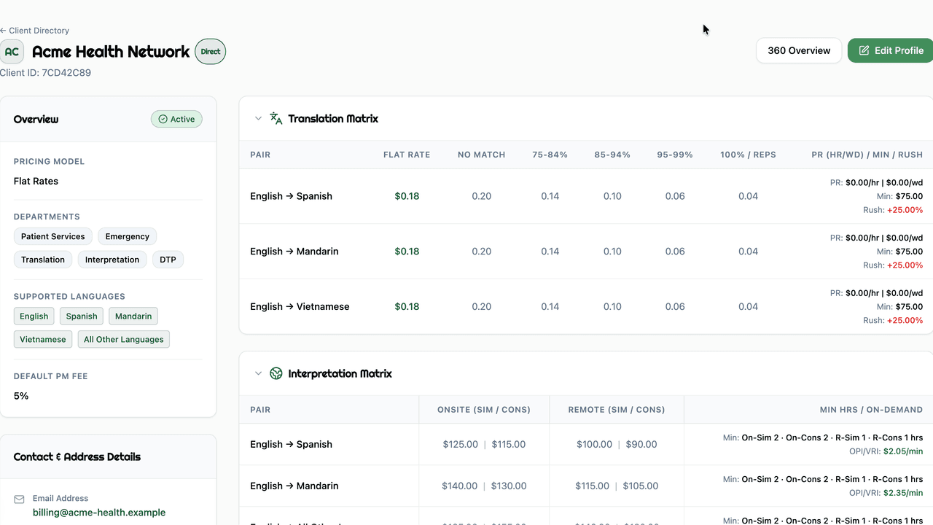Select the Translation department tag
The image size is (933, 525).
43,260
